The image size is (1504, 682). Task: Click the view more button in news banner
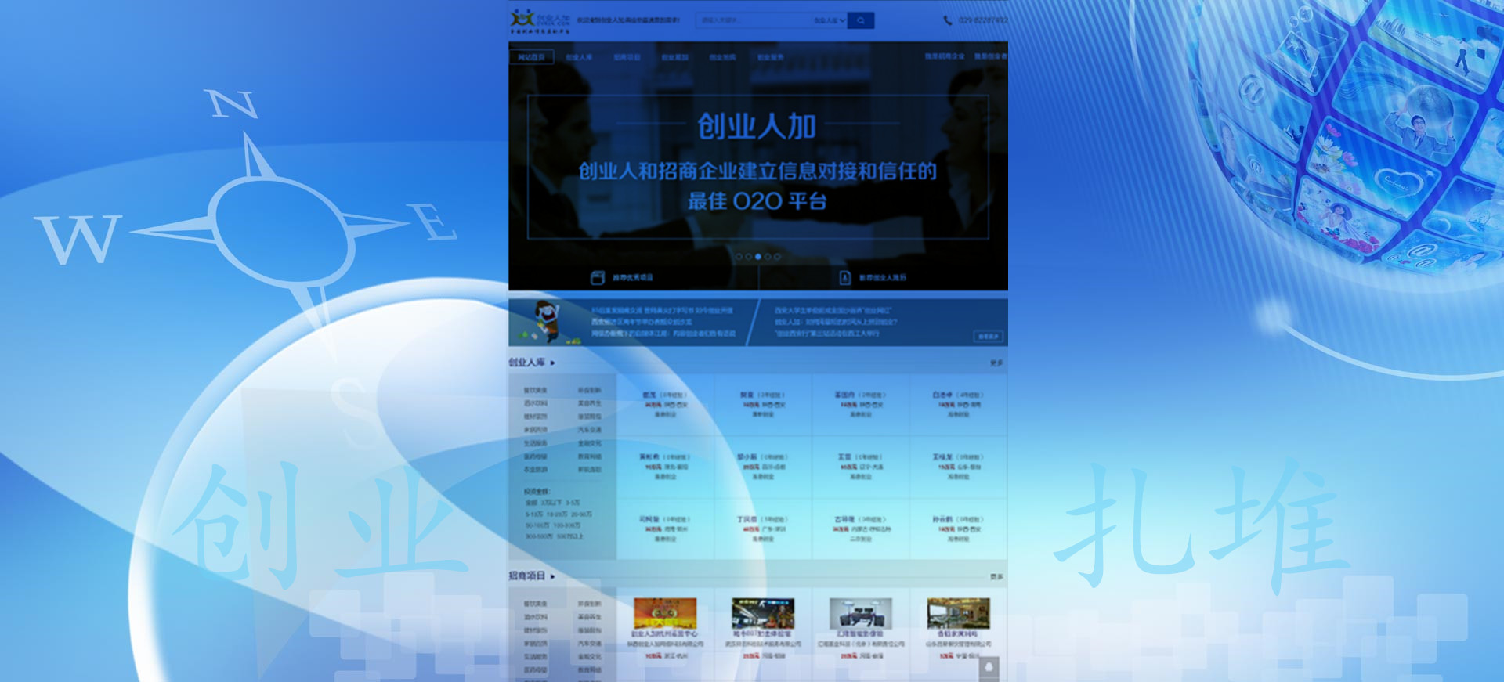click(x=988, y=337)
